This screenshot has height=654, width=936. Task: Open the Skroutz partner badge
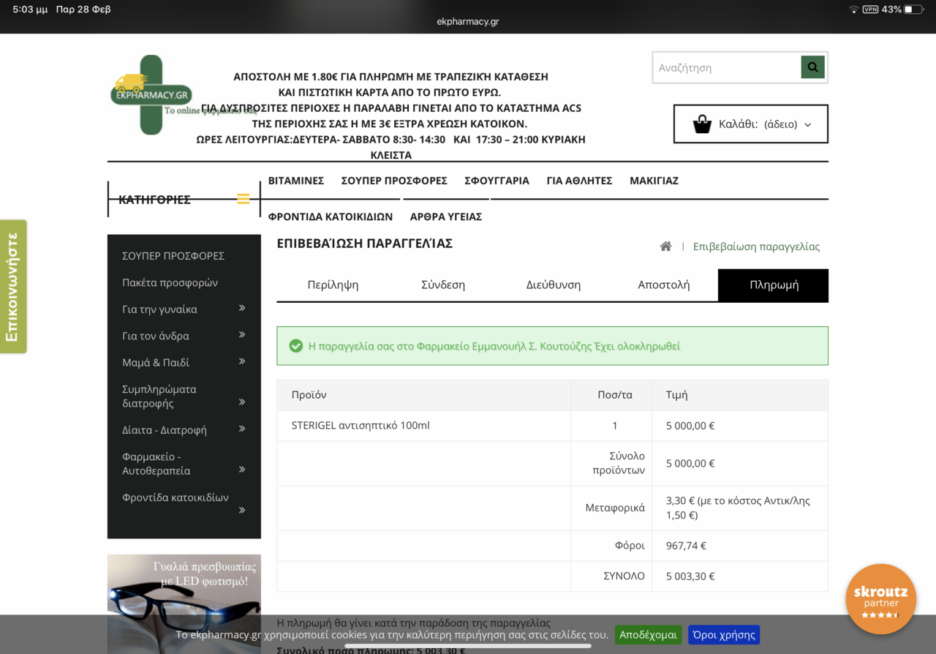pyautogui.click(x=880, y=598)
